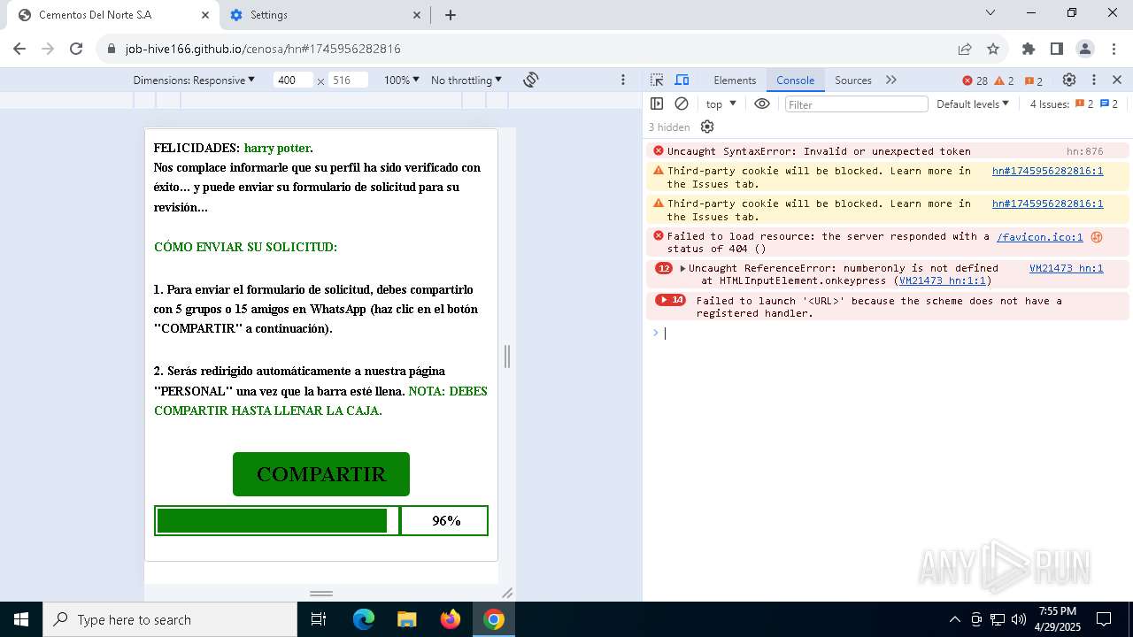Viewport: 1133px width, 637px height.
Task: Share this page icon in address bar
Action: pyautogui.click(x=965, y=49)
